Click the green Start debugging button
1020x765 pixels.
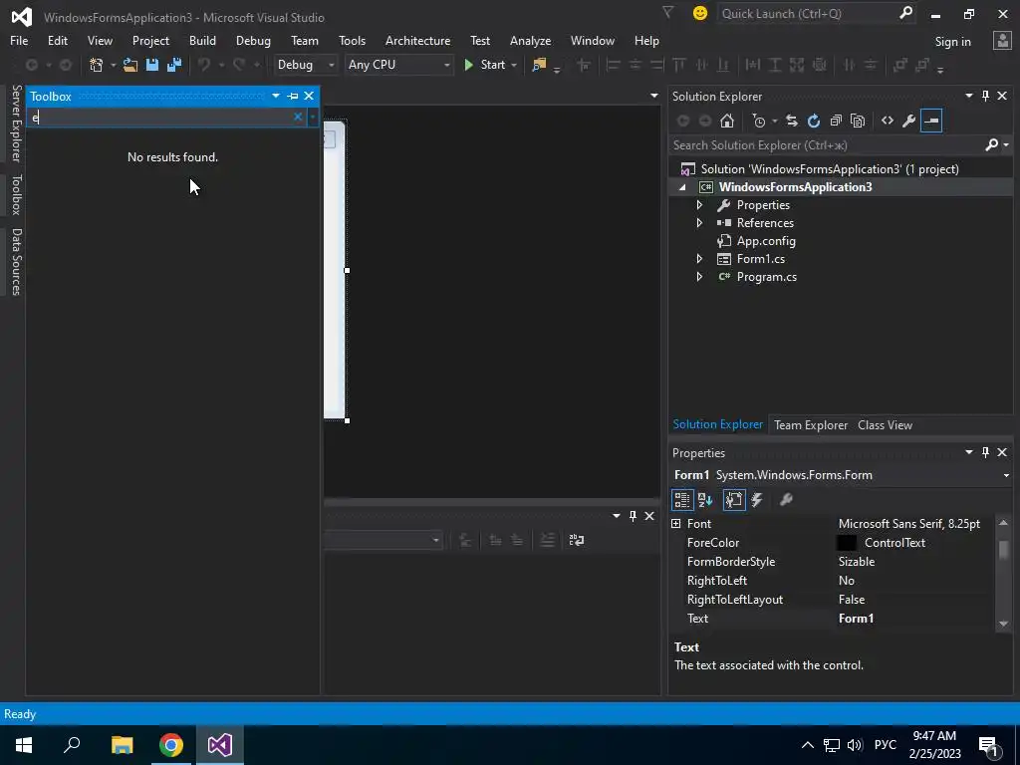coord(485,65)
